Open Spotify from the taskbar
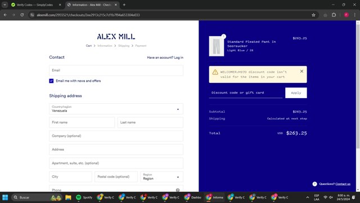 pyautogui.click(x=84, y=197)
